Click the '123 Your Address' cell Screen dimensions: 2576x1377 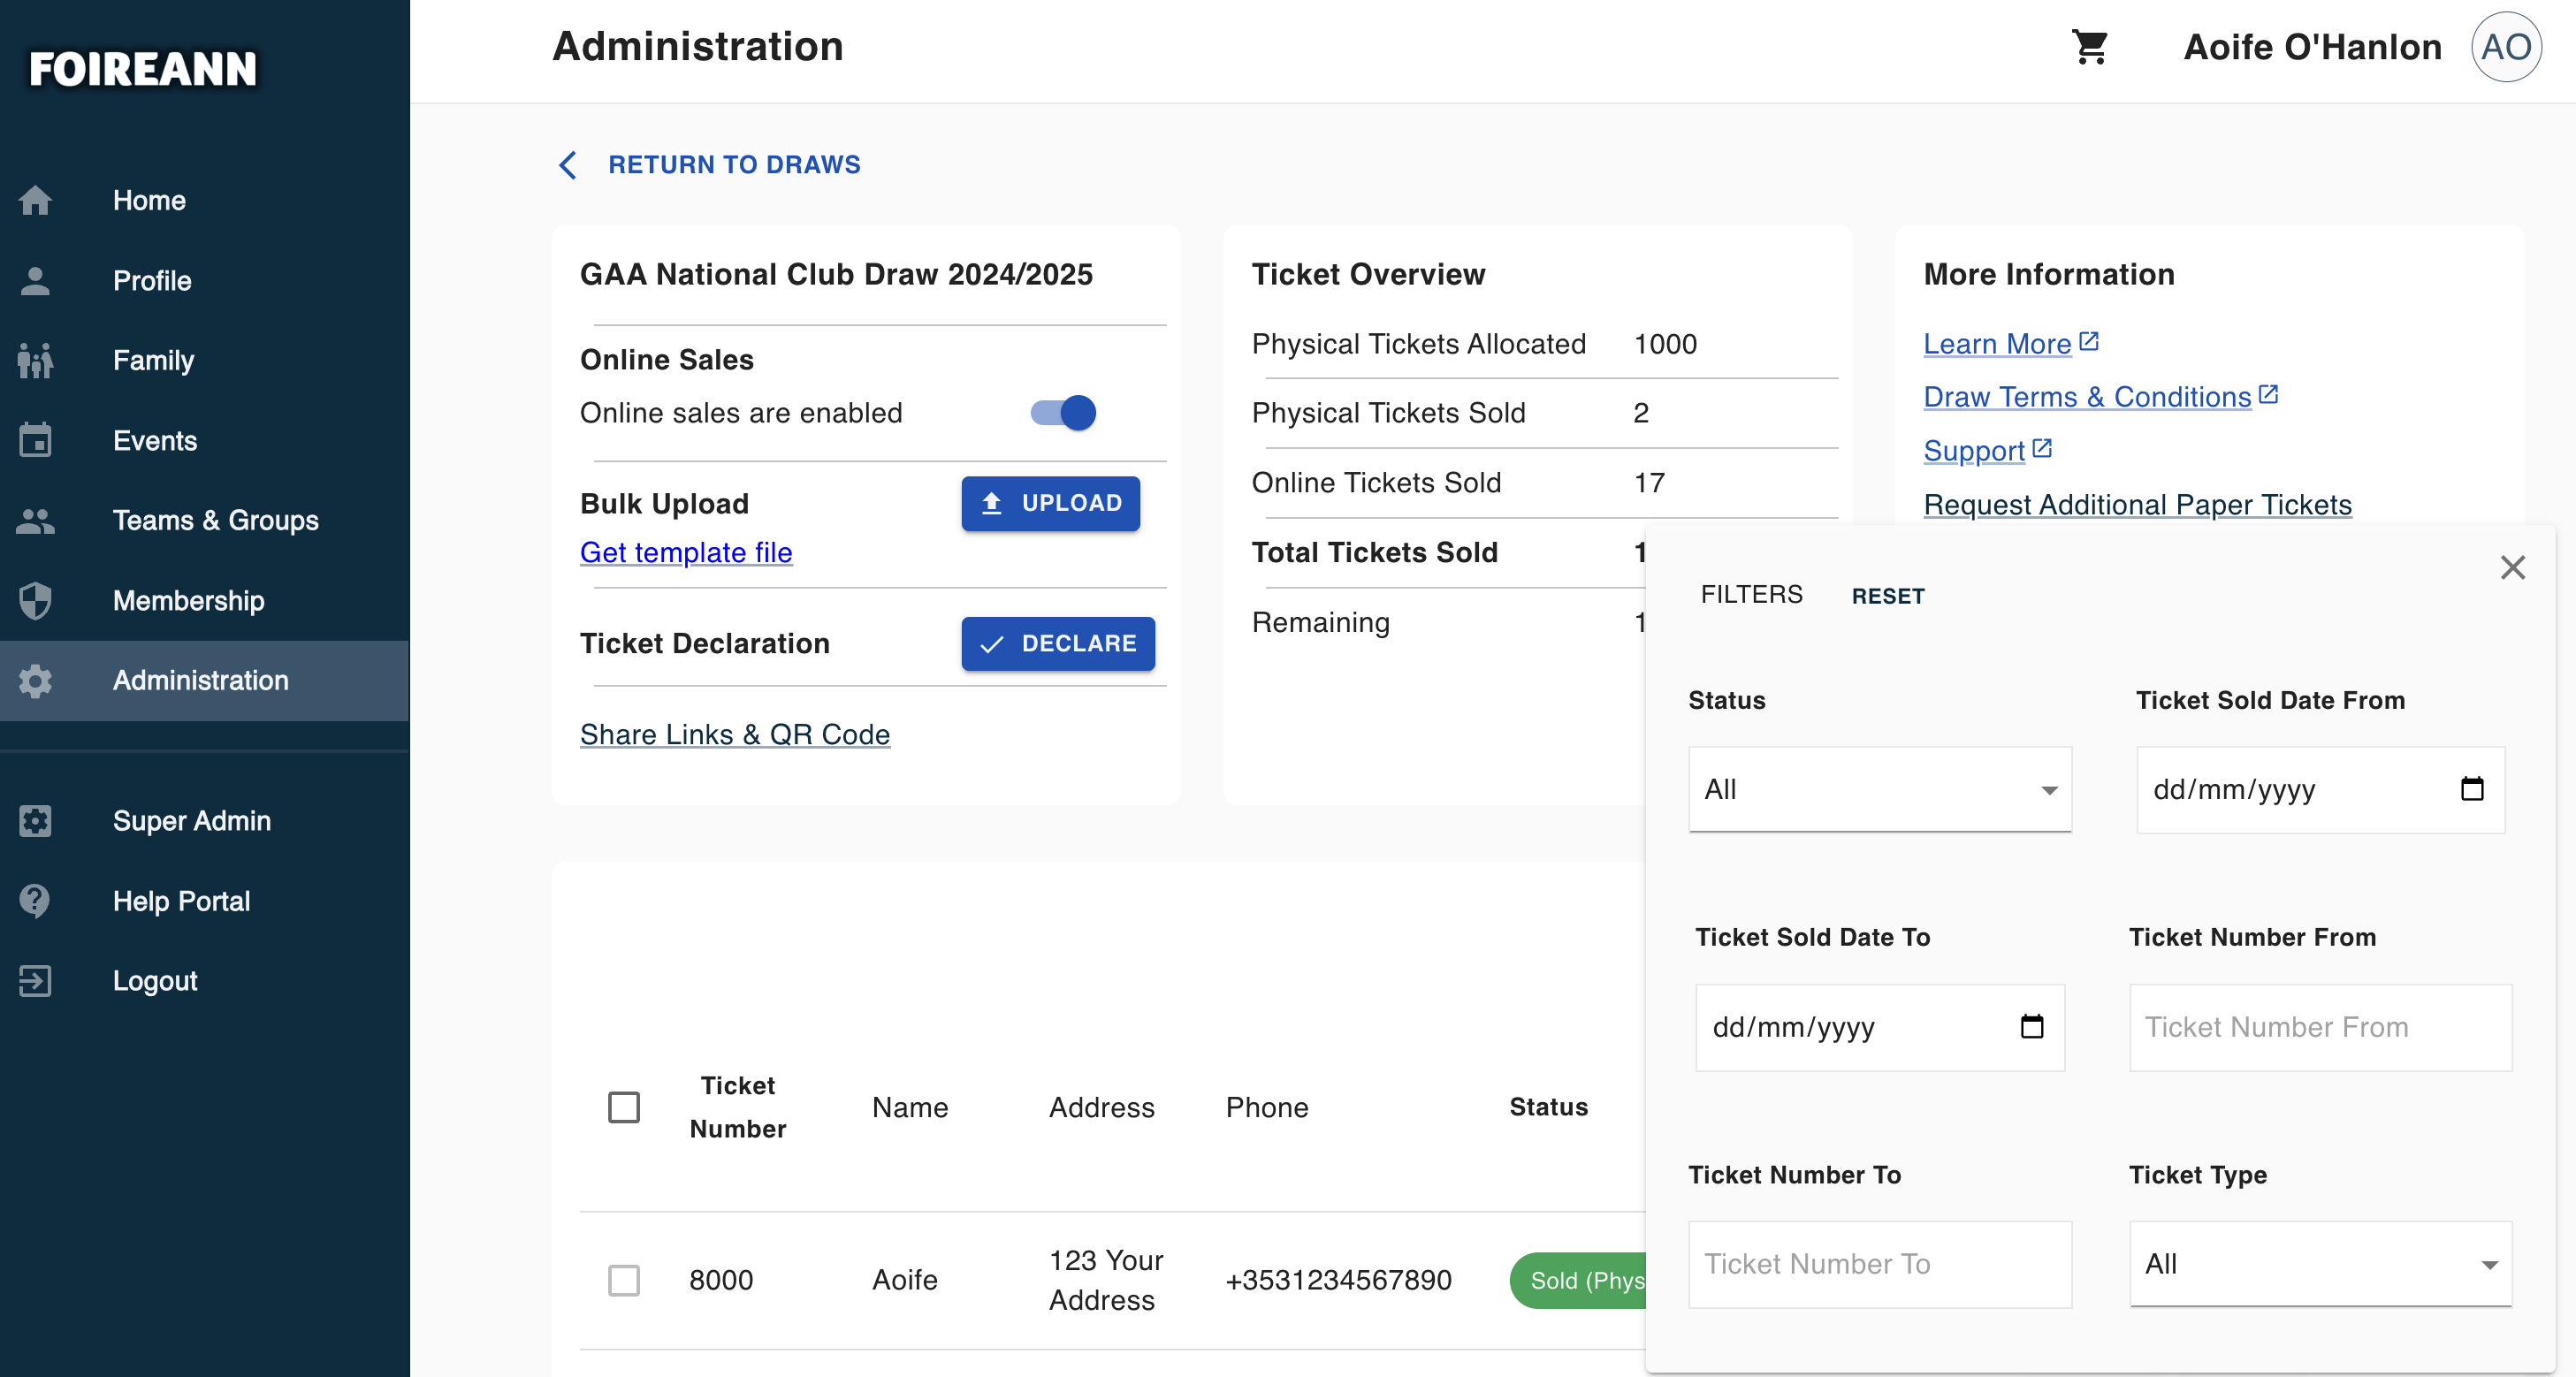pyautogui.click(x=1106, y=1280)
